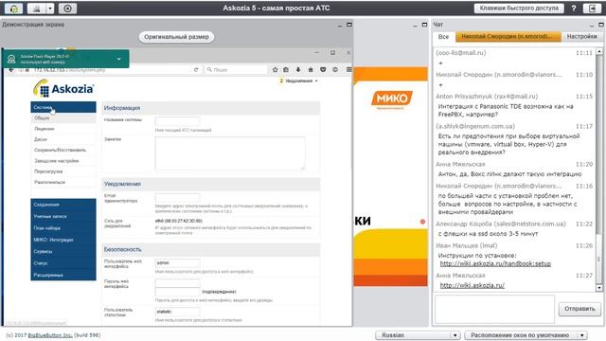Expand the Соединения menu section
Screen dimensions: 606x341
(x=63, y=205)
